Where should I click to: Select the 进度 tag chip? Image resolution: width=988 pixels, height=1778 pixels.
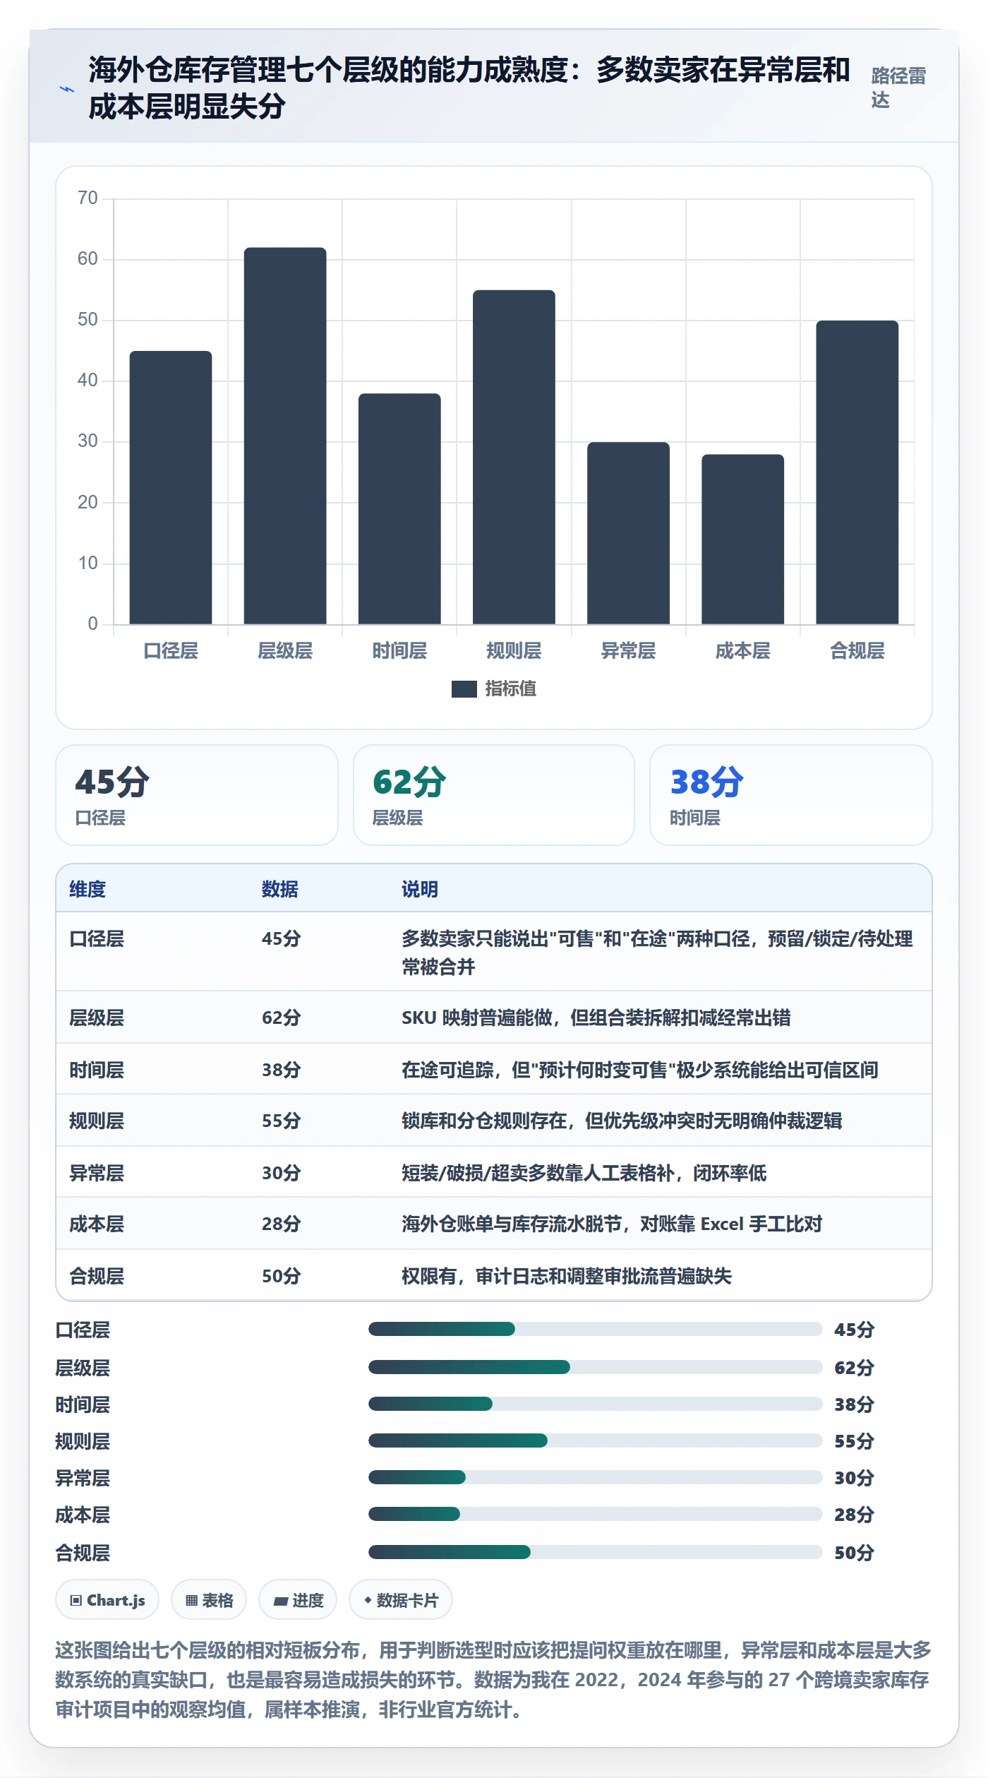click(x=298, y=1600)
